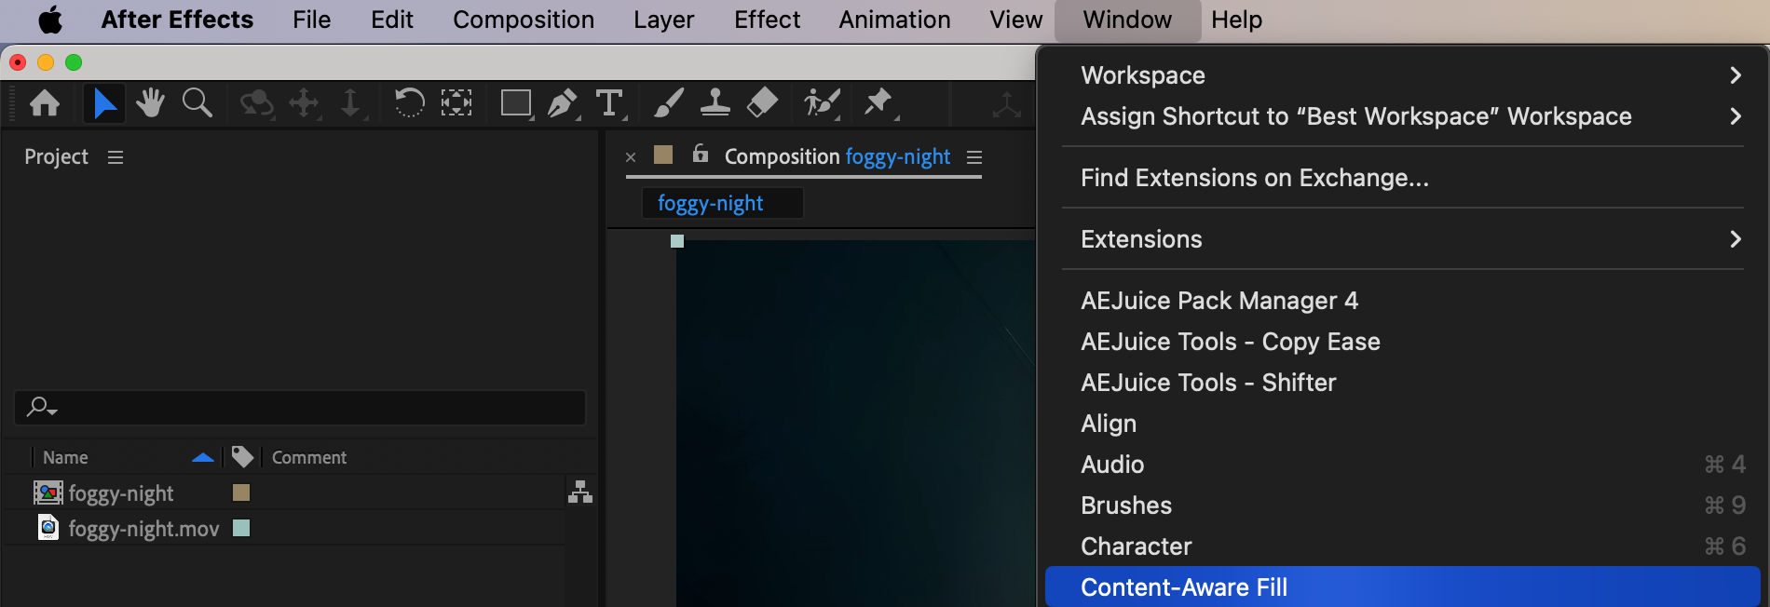Click the Project search field

[300, 408]
